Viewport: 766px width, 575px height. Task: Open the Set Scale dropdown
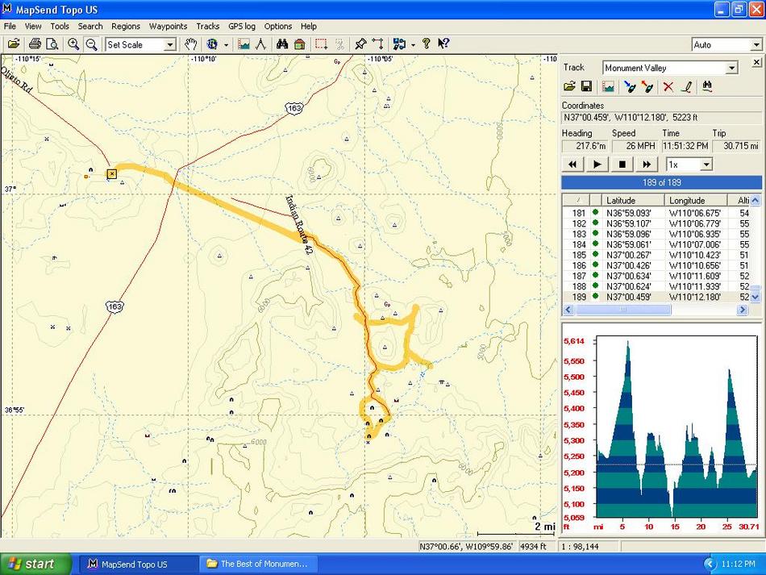coord(169,45)
